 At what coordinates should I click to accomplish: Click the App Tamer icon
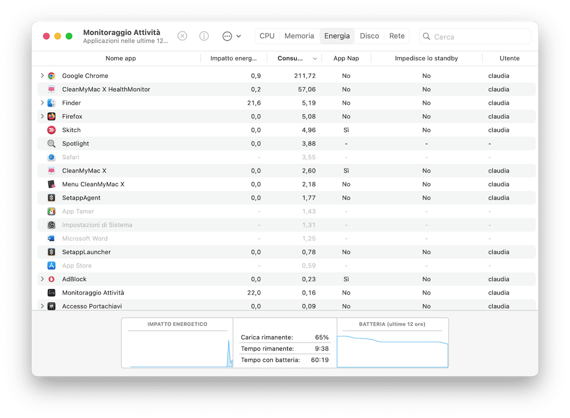(x=52, y=212)
